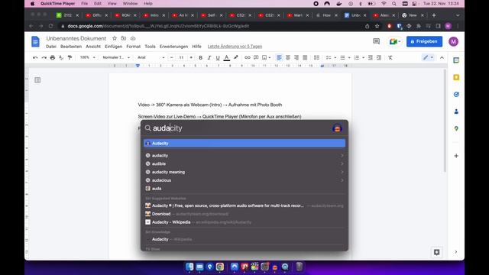The width and height of the screenshot is (489, 275).
Task: Click the Insert image icon
Action: [264, 58]
